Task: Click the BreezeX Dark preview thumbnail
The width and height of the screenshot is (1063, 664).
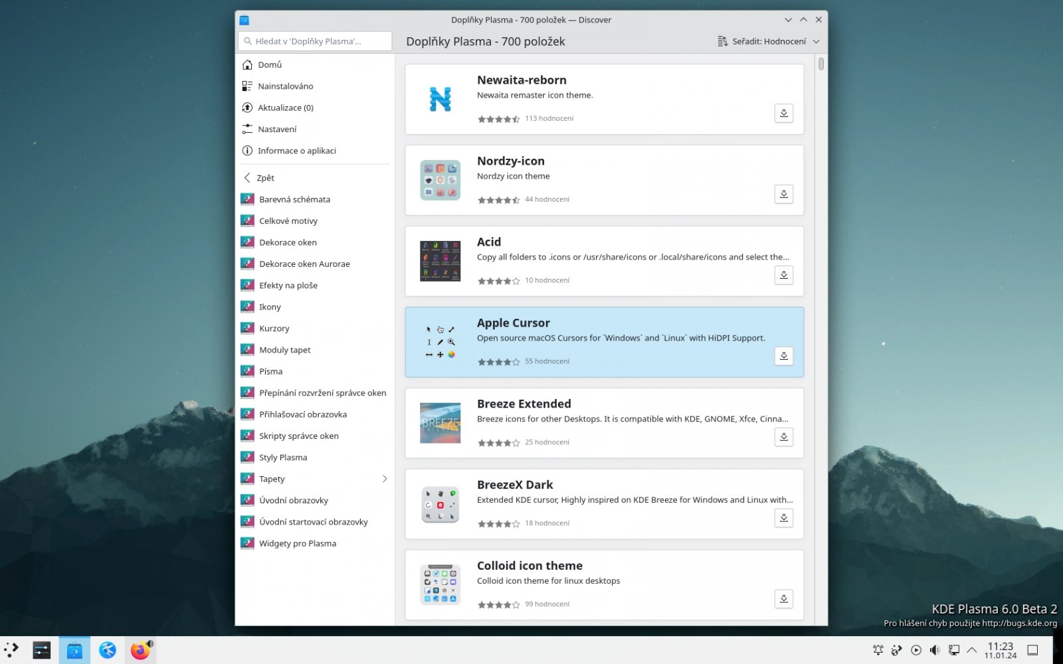Action: [x=440, y=504]
